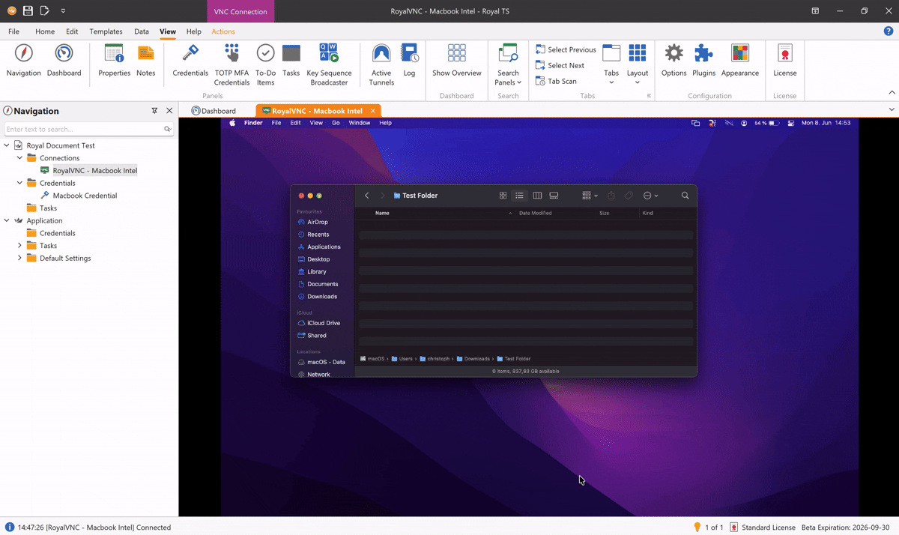Switch Finder to column view
The image size is (899, 535).
click(x=537, y=196)
